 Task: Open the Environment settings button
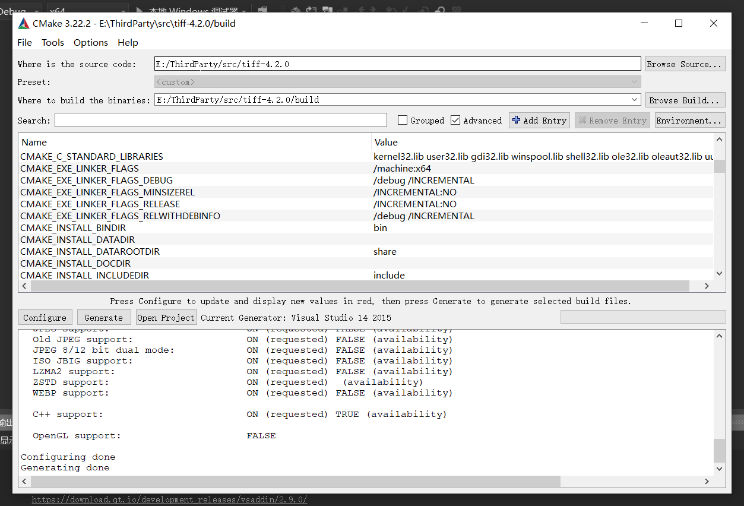pyautogui.click(x=689, y=121)
